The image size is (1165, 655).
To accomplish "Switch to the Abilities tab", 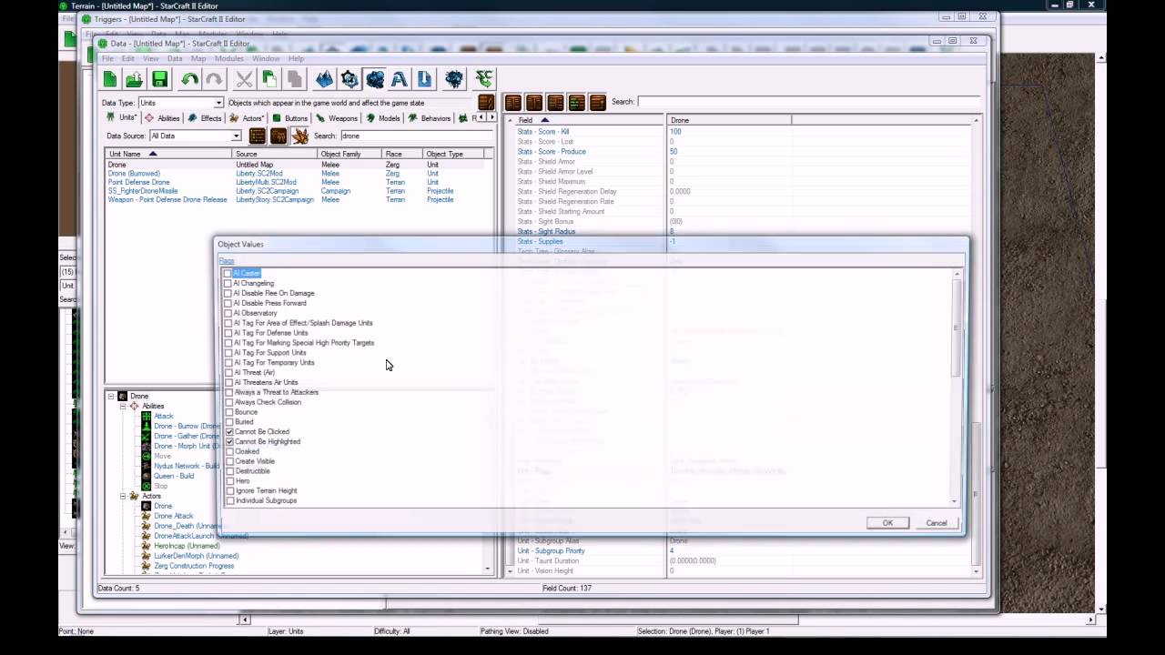I will 162,118.
